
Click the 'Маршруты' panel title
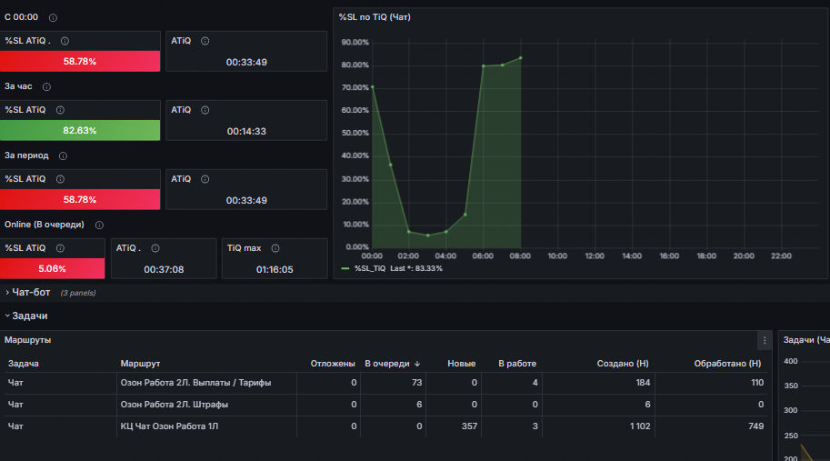[x=27, y=340]
